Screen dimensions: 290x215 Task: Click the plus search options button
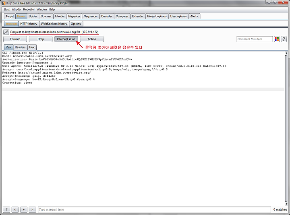tap(24, 209)
